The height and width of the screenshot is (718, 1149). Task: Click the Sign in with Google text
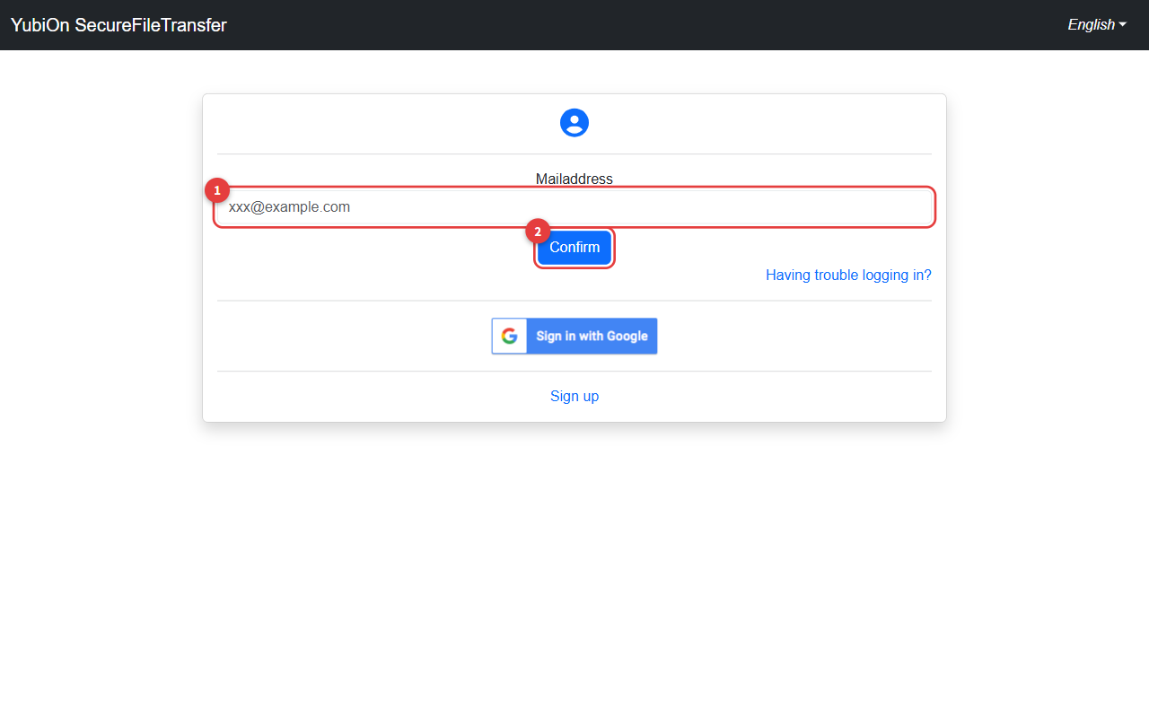click(x=592, y=336)
